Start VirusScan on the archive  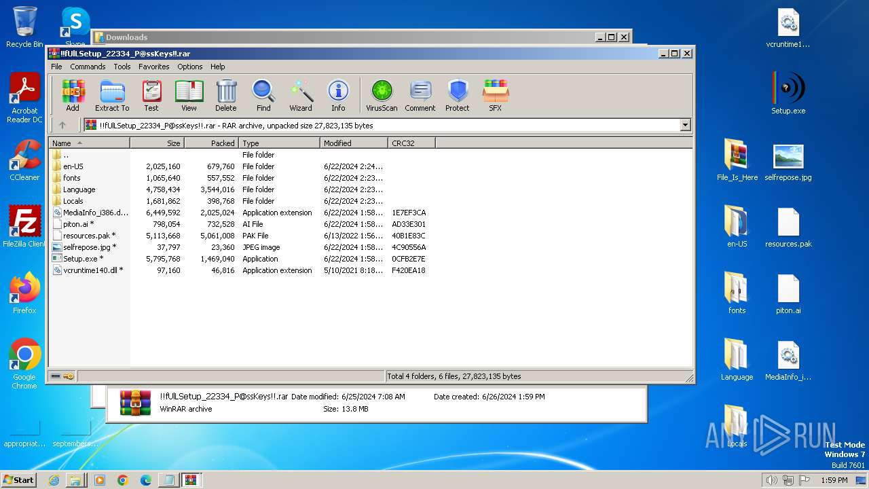click(x=382, y=96)
